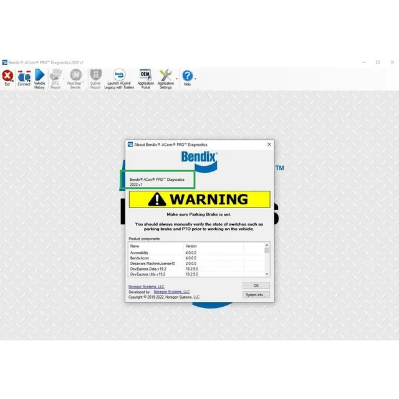Select the DevExpress.Data.v19.2 row
Viewport: 399px width, 399px height.
pos(196,269)
